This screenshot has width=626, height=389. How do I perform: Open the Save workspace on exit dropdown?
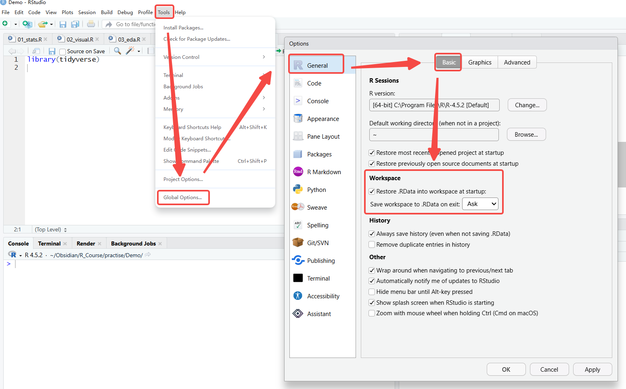click(x=480, y=204)
